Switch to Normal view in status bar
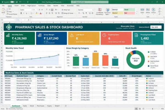 tap(136, 109)
